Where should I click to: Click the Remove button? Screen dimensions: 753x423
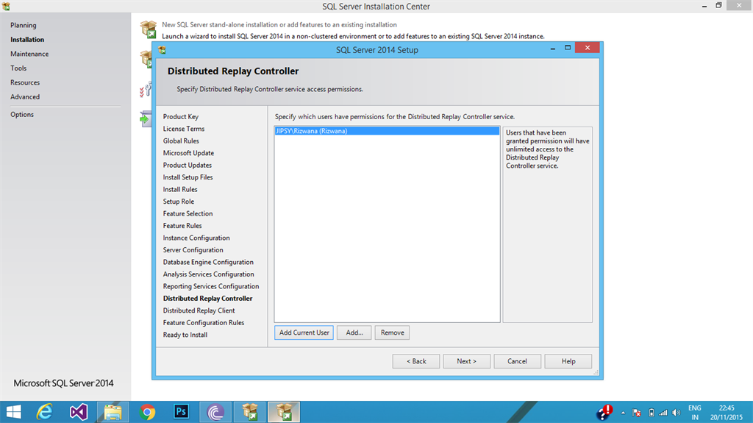click(x=393, y=333)
